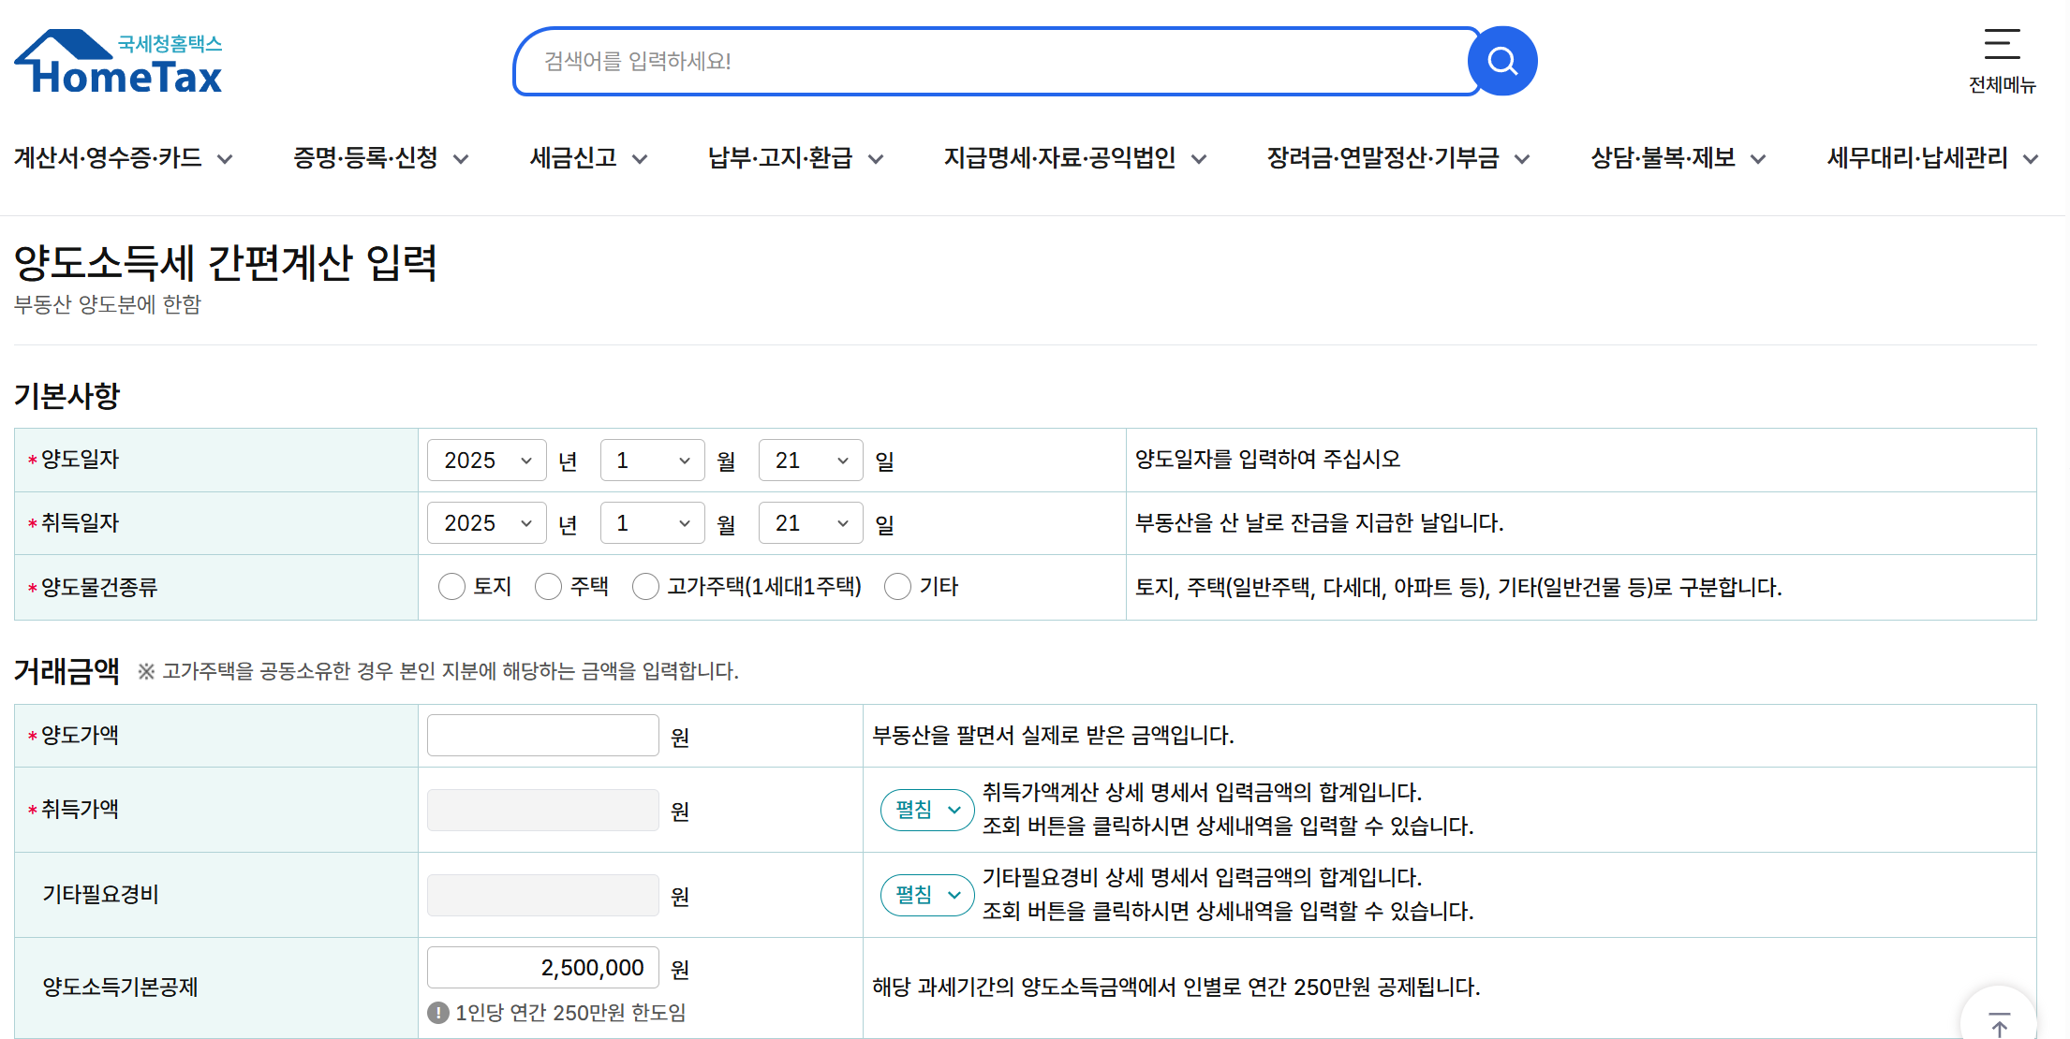The width and height of the screenshot is (2070, 1039).
Task: Select the 토지 radio button
Action: 451,587
